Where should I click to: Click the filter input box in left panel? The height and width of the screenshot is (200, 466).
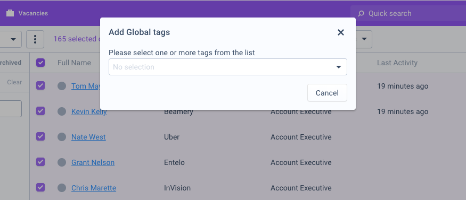(11, 109)
